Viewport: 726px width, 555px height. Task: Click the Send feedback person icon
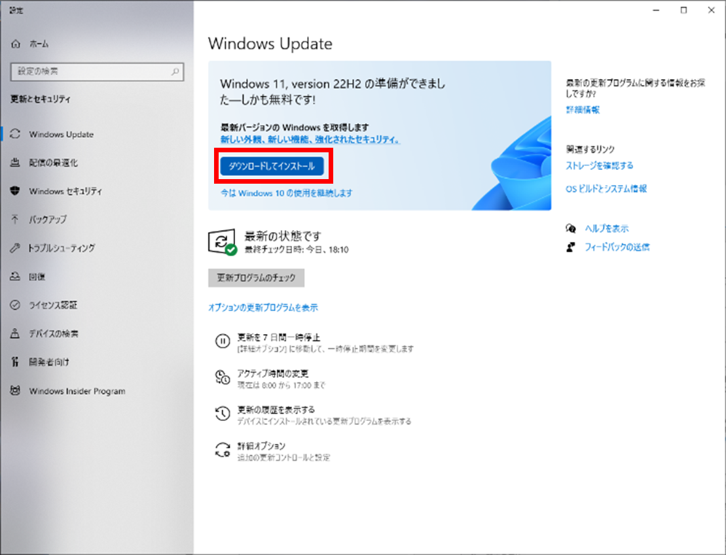coord(571,248)
